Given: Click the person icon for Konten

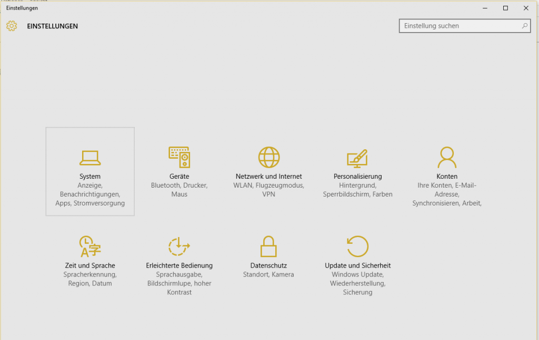Looking at the screenshot, I should pos(447,157).
